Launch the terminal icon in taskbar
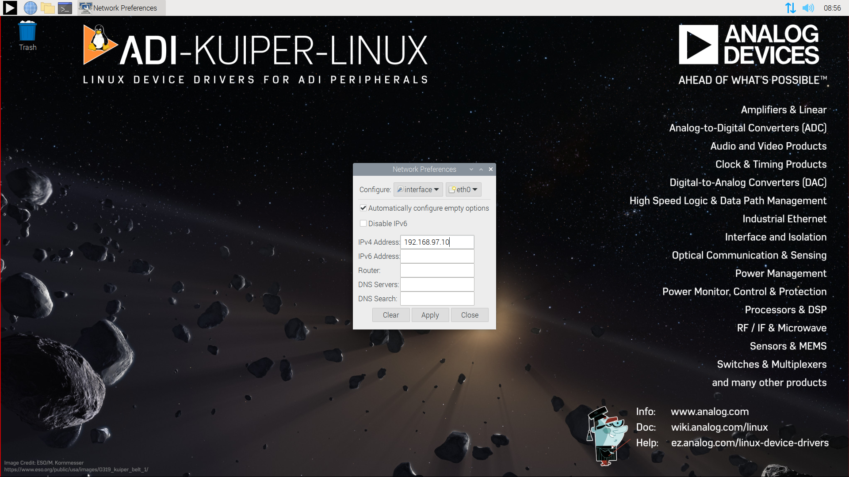This screenshot has height=477, width=849. [x=65, y=8]
